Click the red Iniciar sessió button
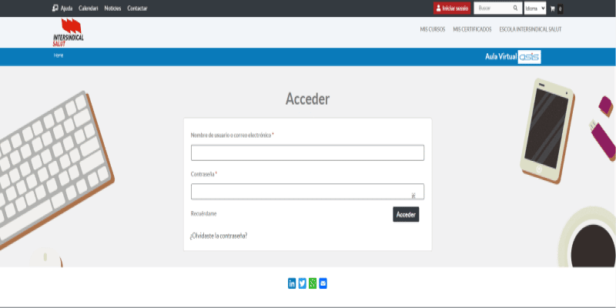 click(x=452, y=8)
